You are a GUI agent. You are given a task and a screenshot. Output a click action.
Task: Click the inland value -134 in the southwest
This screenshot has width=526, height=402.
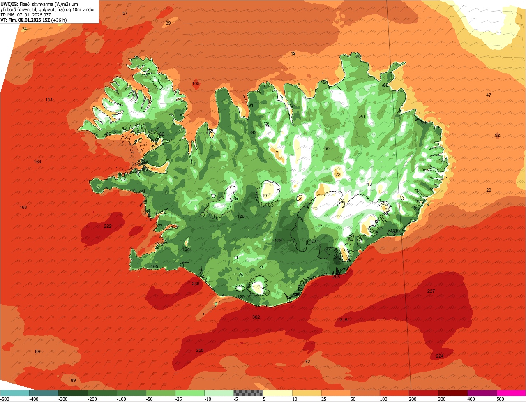pos(186,249)
